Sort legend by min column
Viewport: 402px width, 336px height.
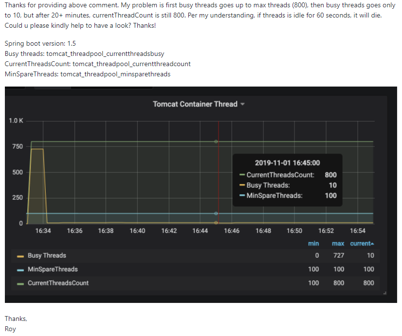click(313, 244)
